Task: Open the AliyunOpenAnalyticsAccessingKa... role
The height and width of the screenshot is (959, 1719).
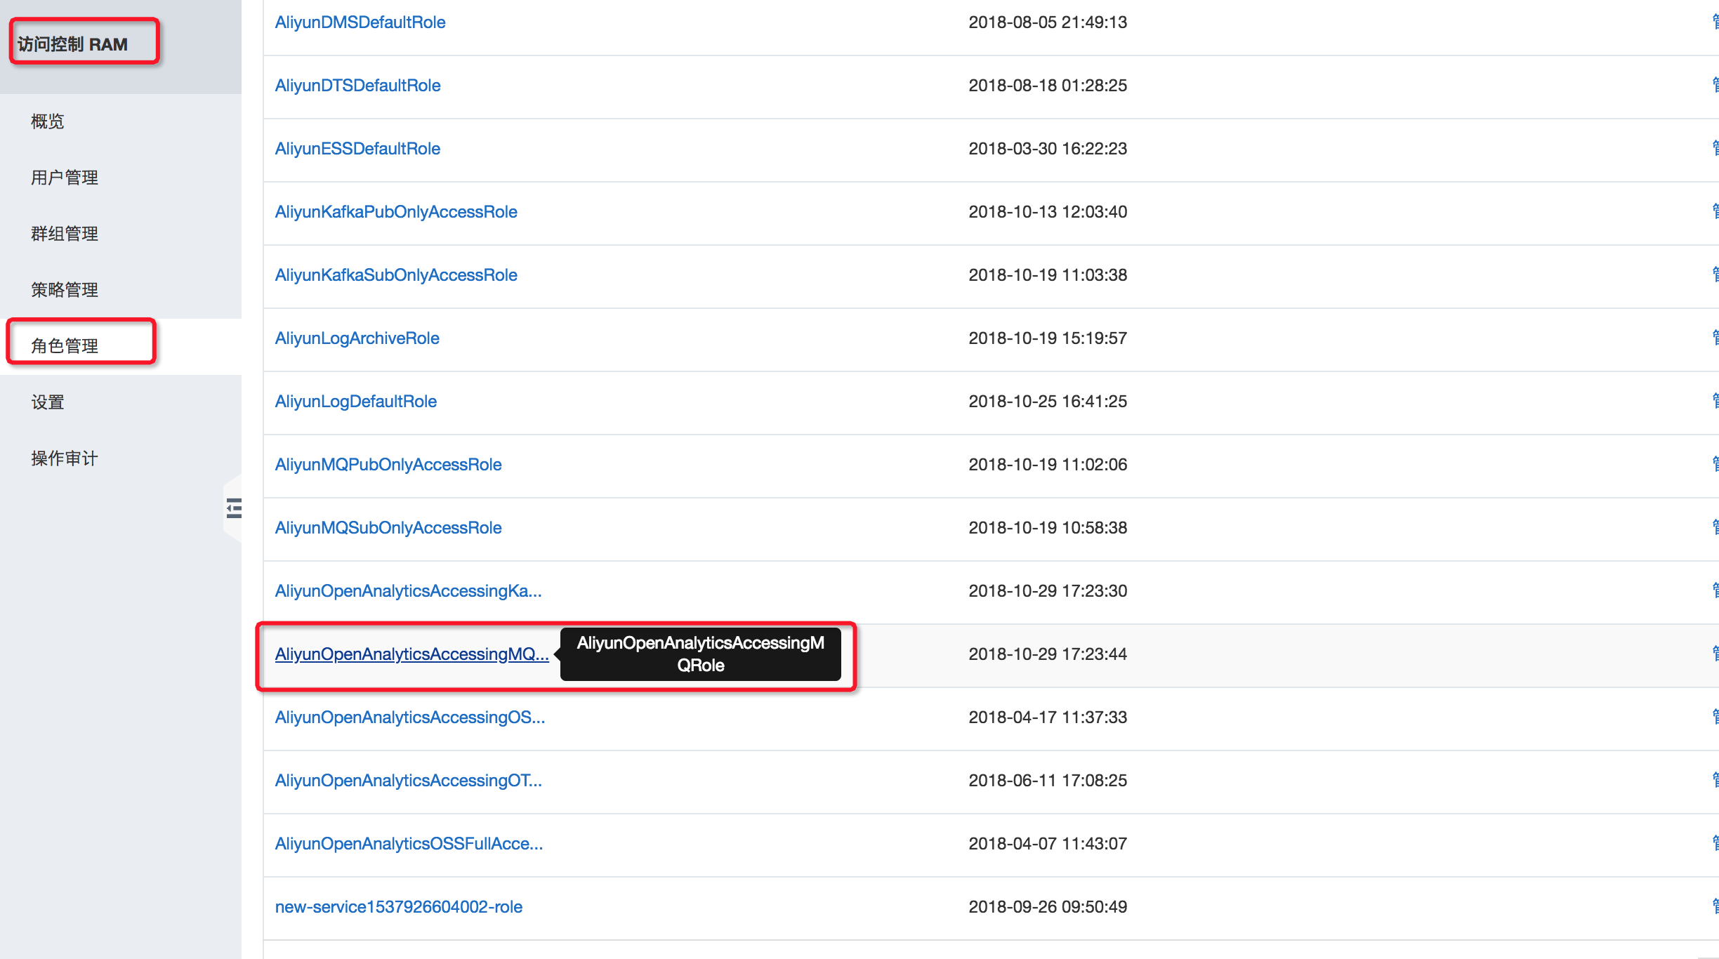Action: tap(409, 591)
